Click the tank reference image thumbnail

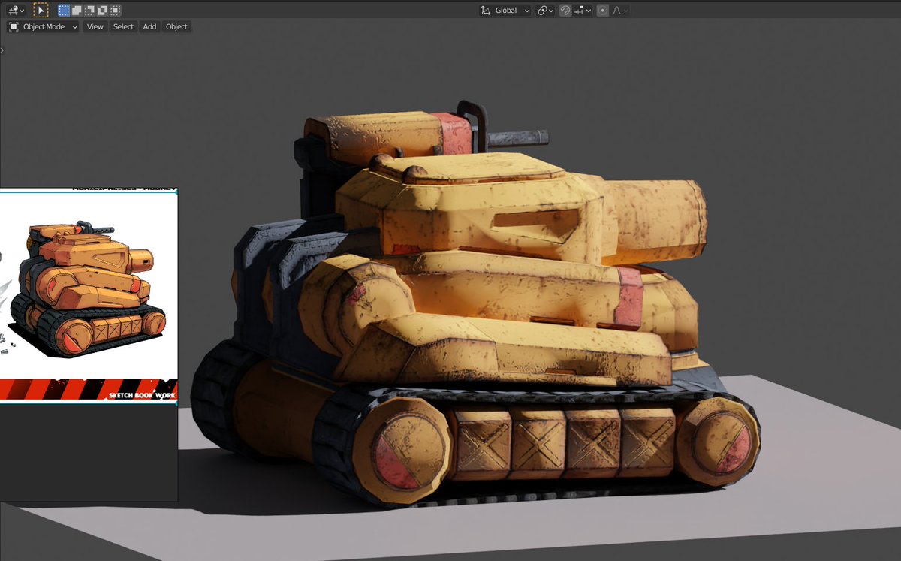pos(89,297)
